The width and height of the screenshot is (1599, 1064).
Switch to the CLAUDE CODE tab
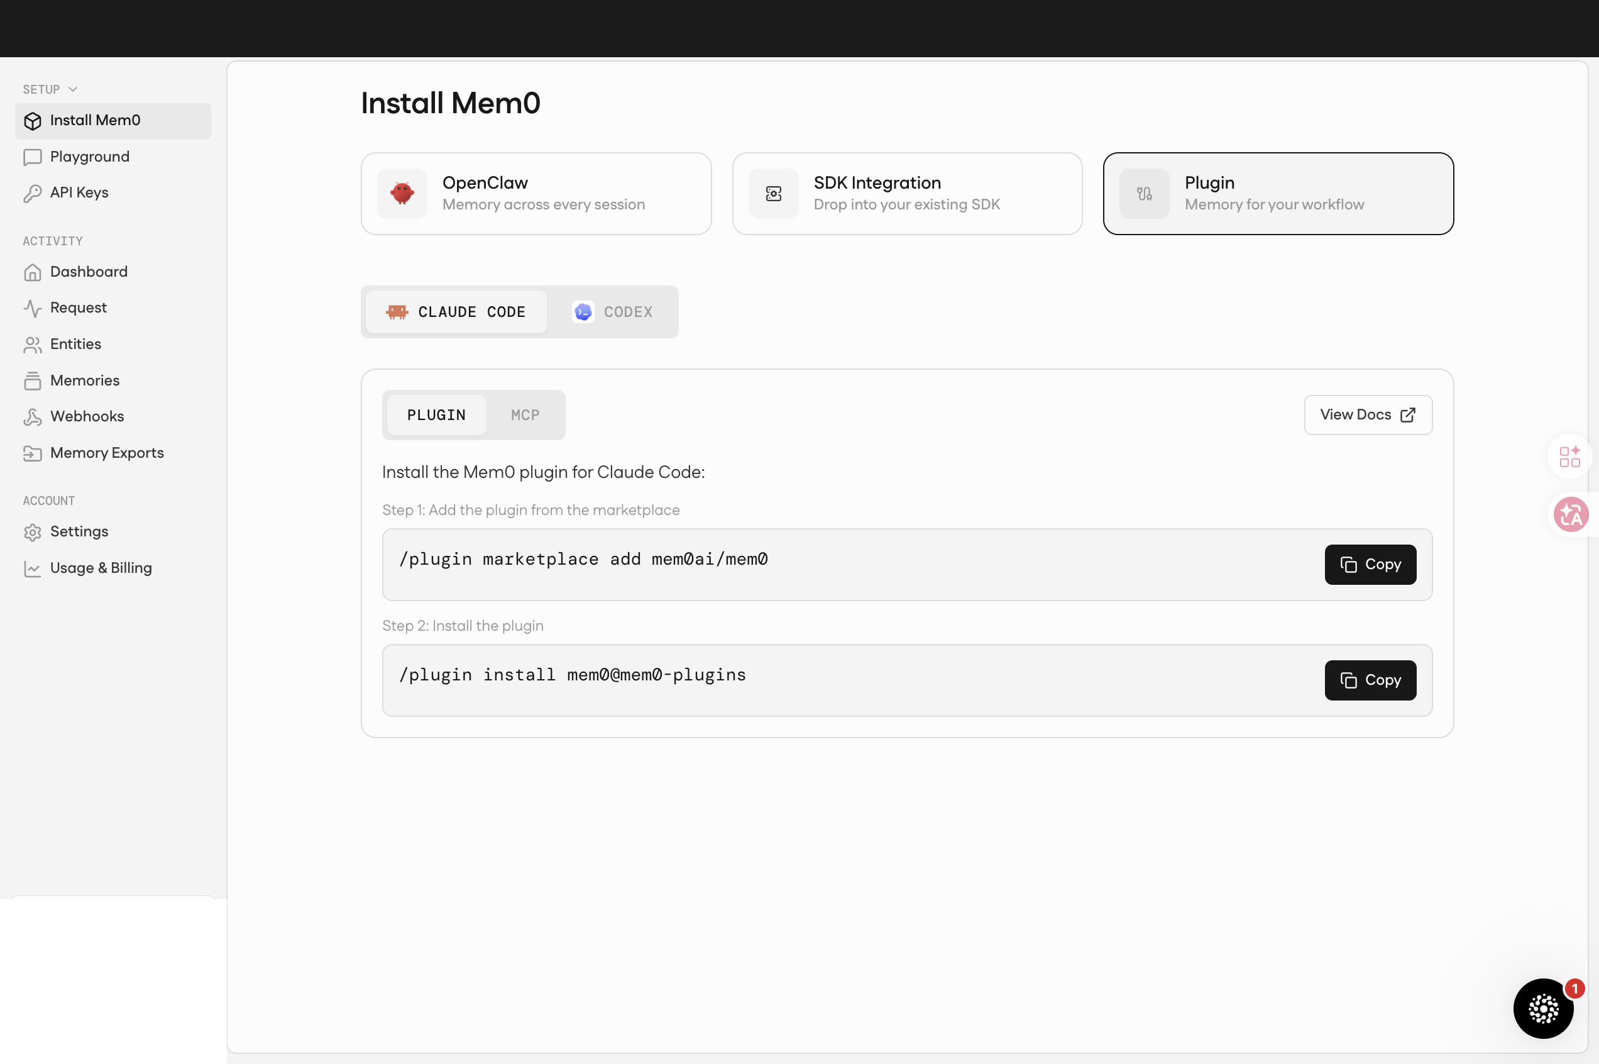(x=456, y=311)
